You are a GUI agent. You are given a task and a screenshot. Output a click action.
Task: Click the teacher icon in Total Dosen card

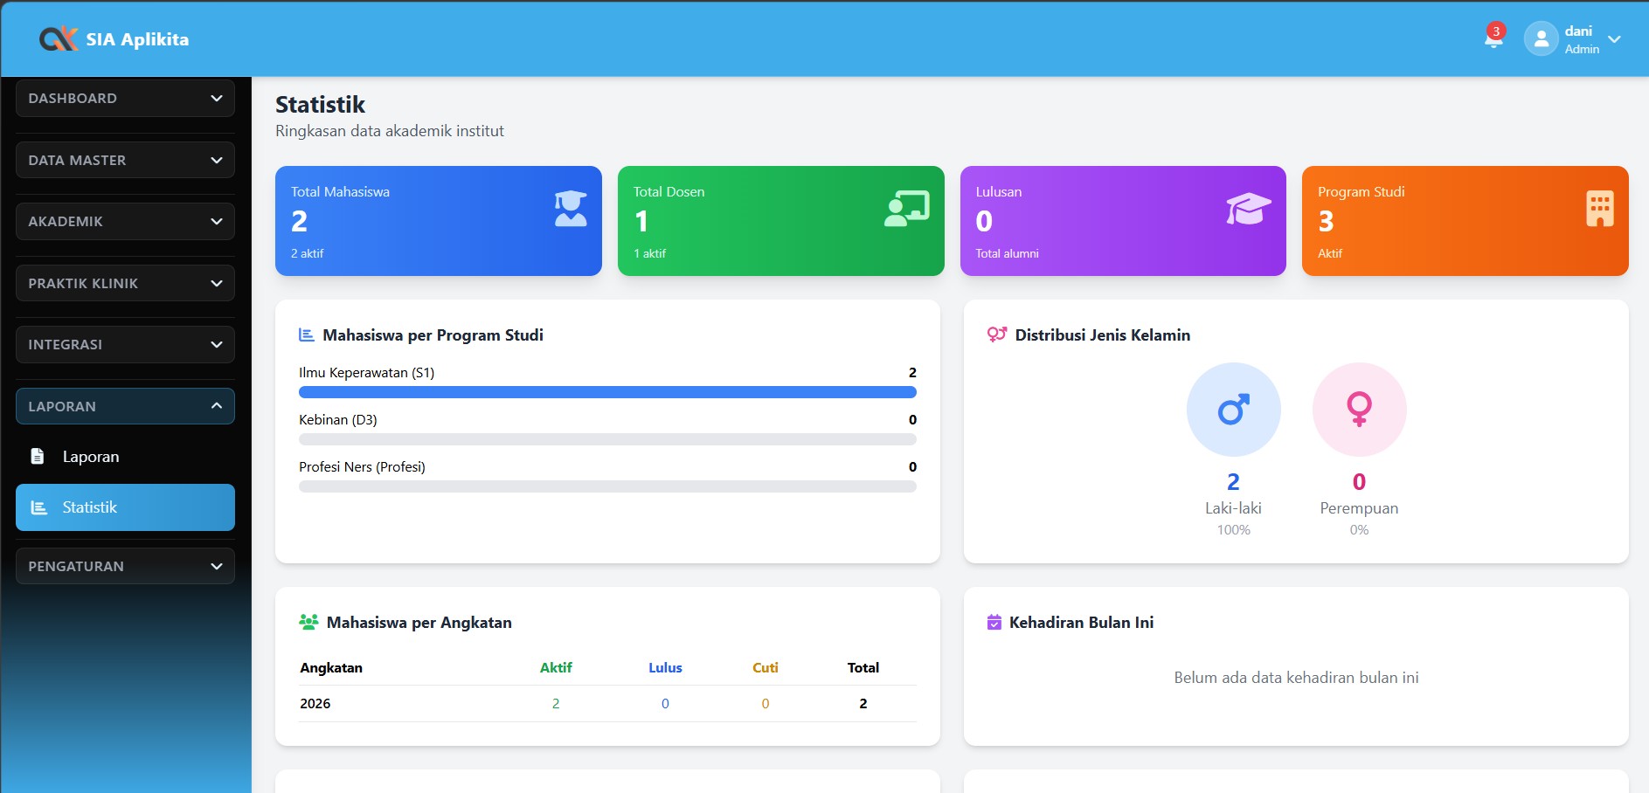click(906, 209)
